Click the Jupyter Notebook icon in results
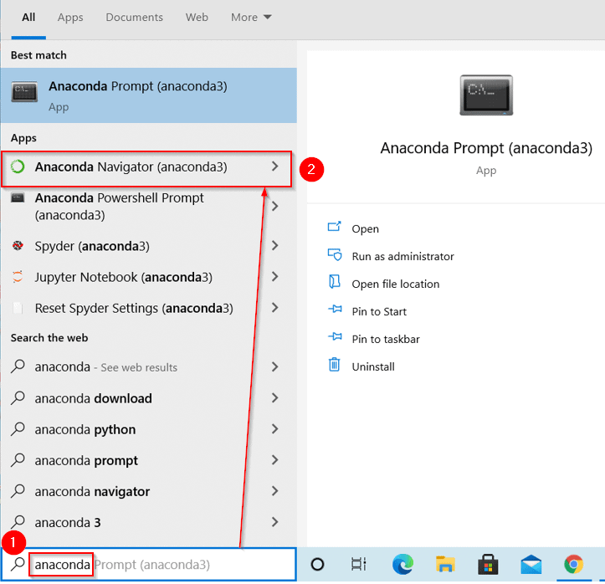605x584 pixels. point(18,277)
